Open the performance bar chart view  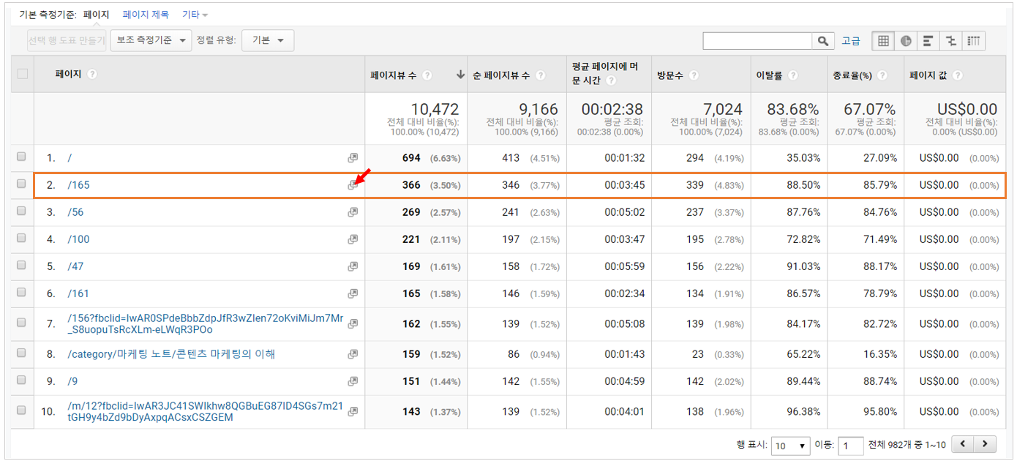(928, 41)
